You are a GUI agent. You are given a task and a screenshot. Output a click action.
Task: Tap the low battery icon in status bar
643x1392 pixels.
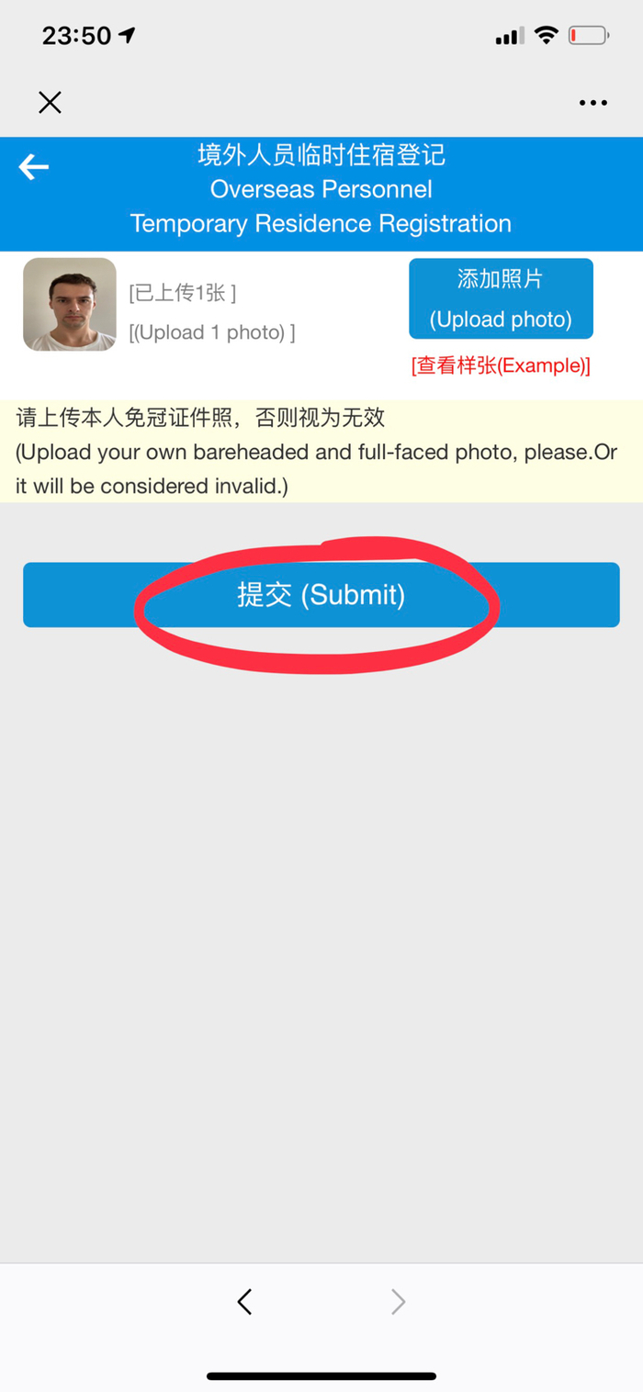(588, 36)
